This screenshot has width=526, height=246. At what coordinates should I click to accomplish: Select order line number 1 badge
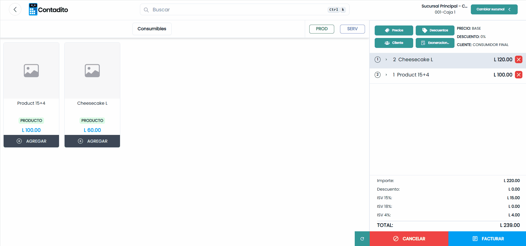377,60
